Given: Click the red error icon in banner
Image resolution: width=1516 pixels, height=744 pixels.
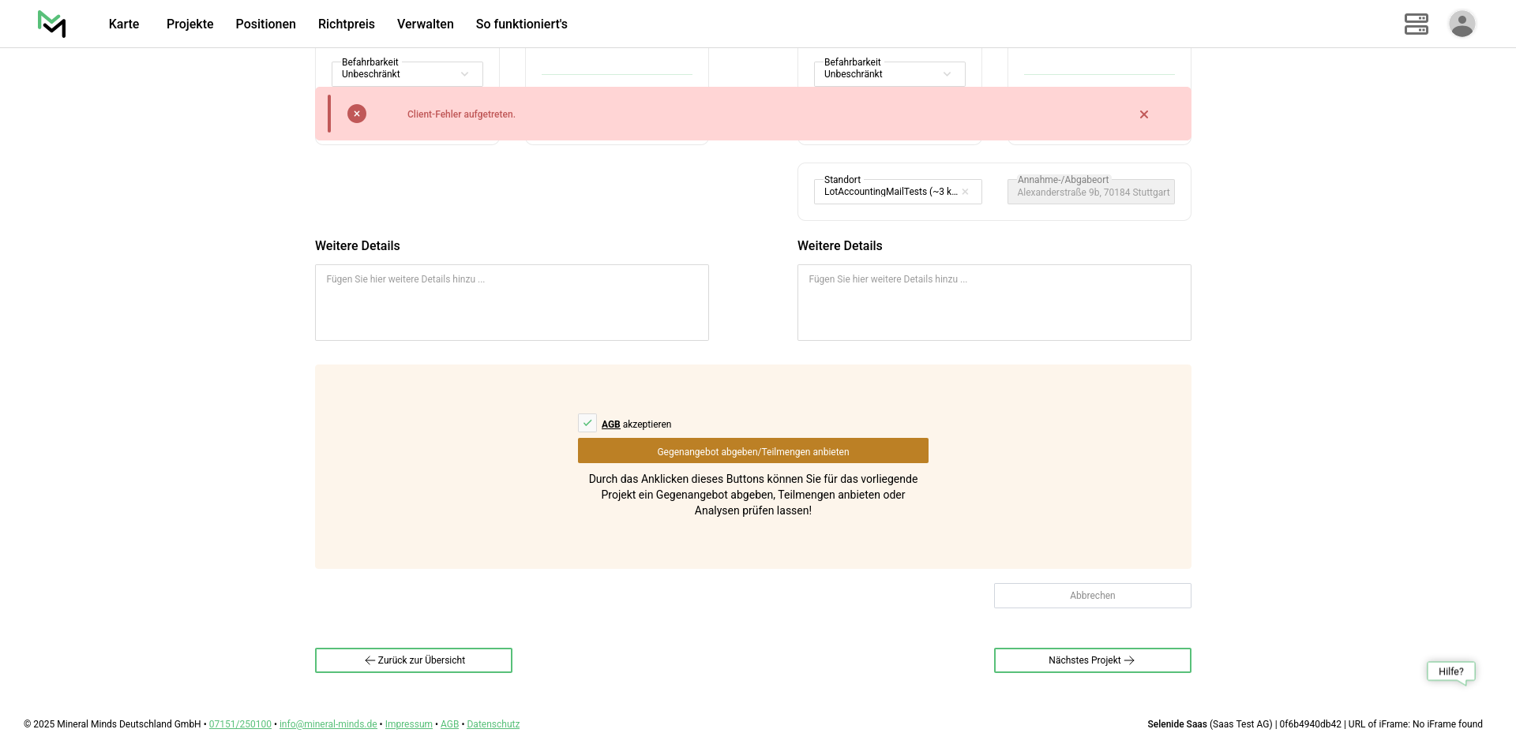Looking at the screenshot, I should (x=357, y=114).
